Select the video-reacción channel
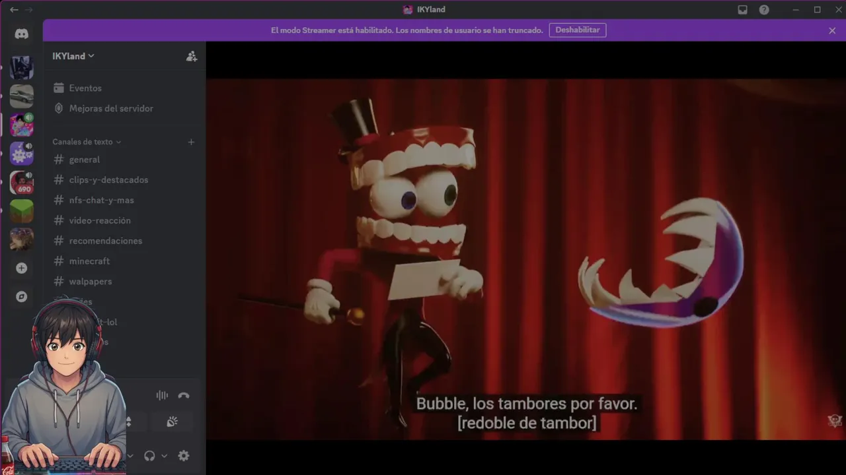 (x=124, y=220)
